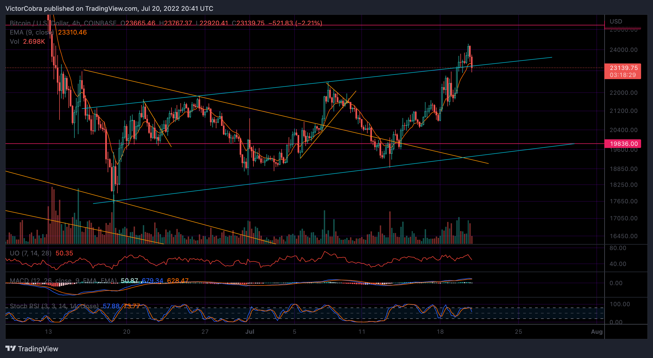Click the close price value C23139.75
Viewport: 653px width, 358px height.
tap(248, 23)
